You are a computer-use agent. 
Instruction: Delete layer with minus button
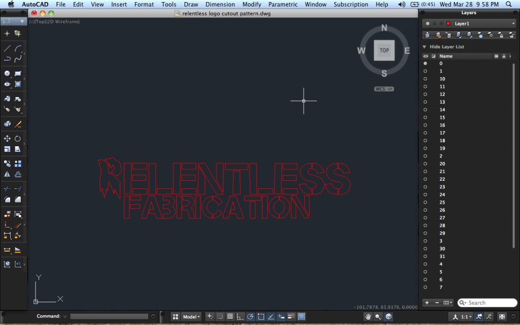click(x=437, y=303)
